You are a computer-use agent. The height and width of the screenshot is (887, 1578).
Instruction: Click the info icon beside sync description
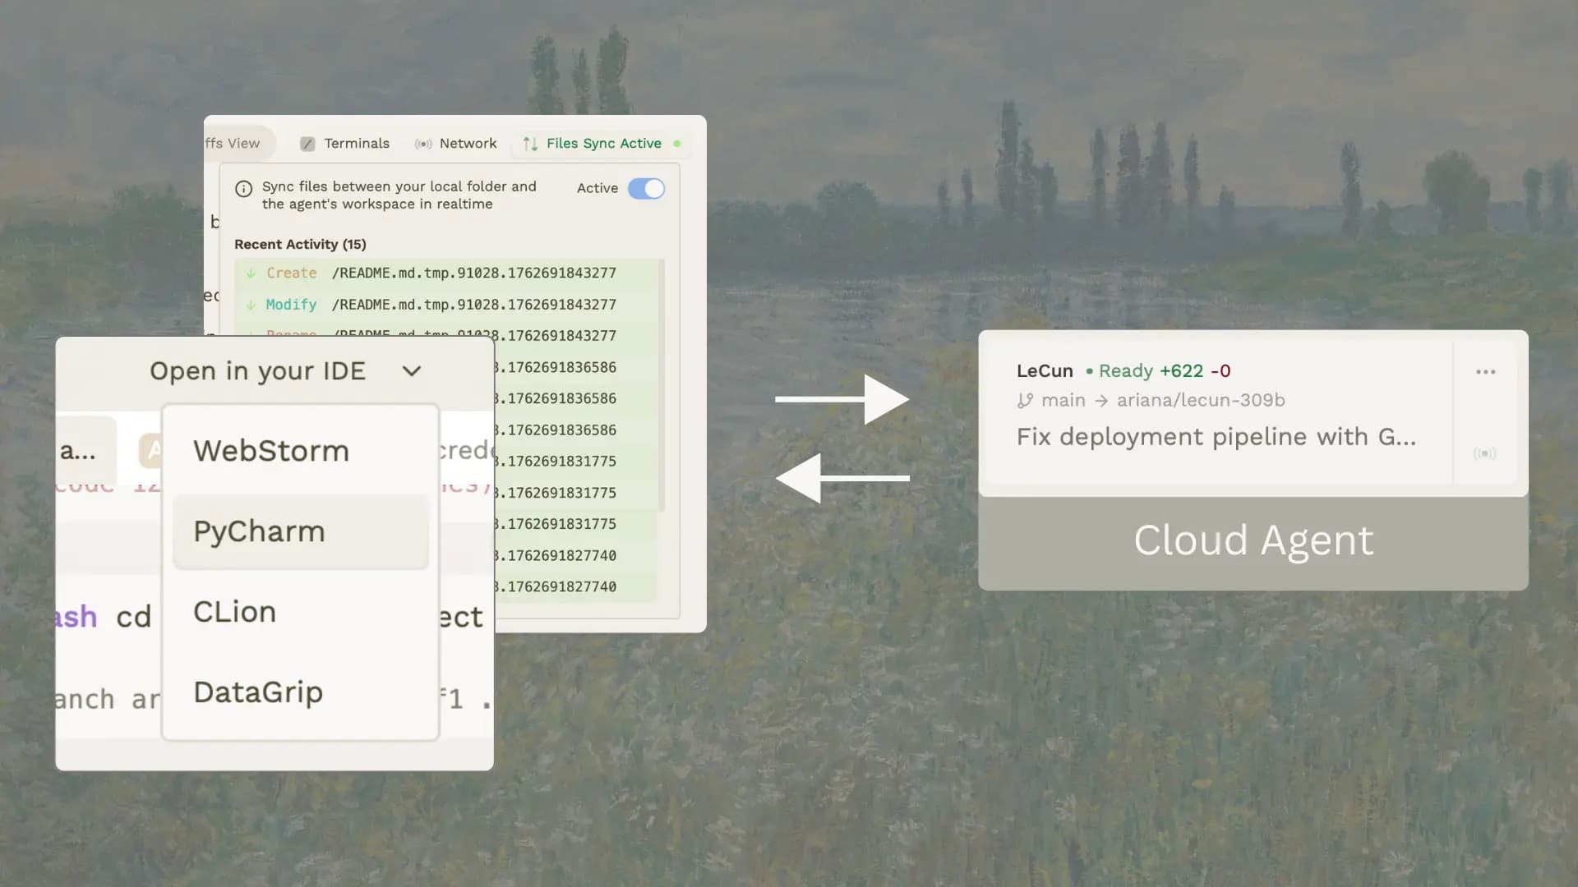(x=243, y=189)
